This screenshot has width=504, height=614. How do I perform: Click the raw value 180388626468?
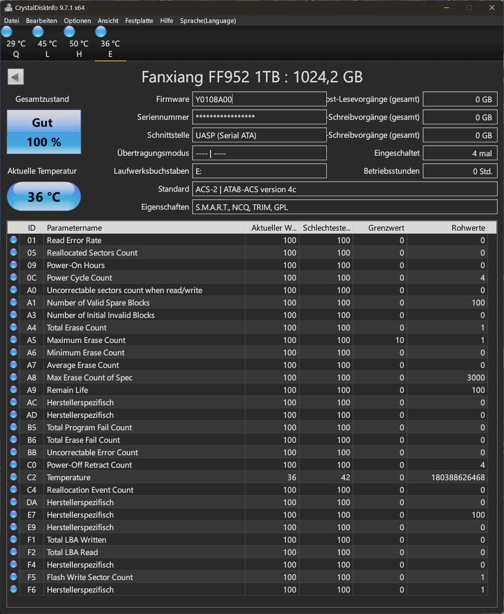coord(458,477)
